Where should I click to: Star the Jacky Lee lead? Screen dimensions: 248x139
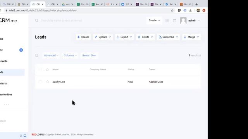[47, 82]
